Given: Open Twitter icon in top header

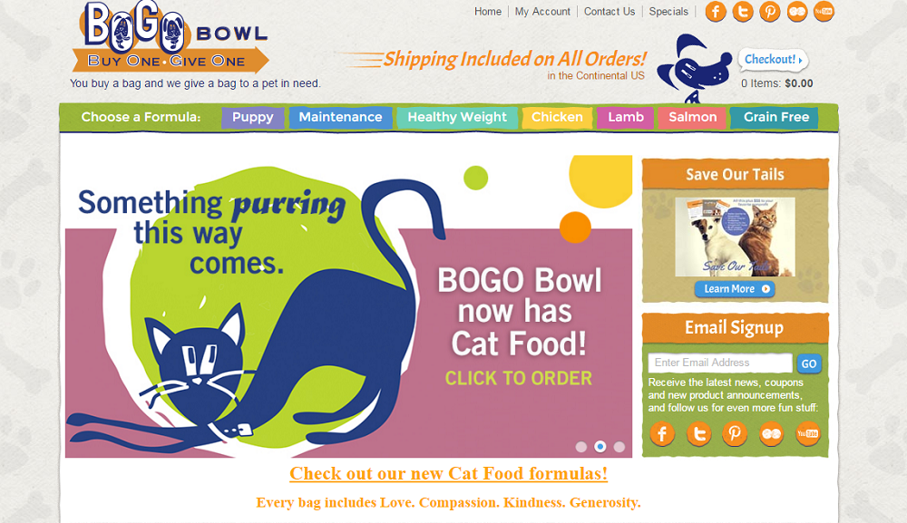Looking at the screenshot, I should (x=743, y=12).
